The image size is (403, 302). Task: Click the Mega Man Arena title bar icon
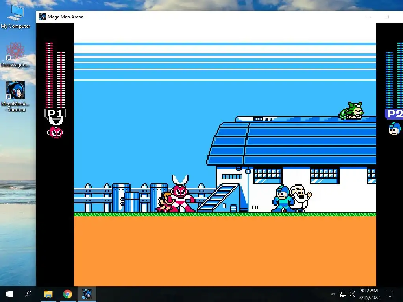43,17
